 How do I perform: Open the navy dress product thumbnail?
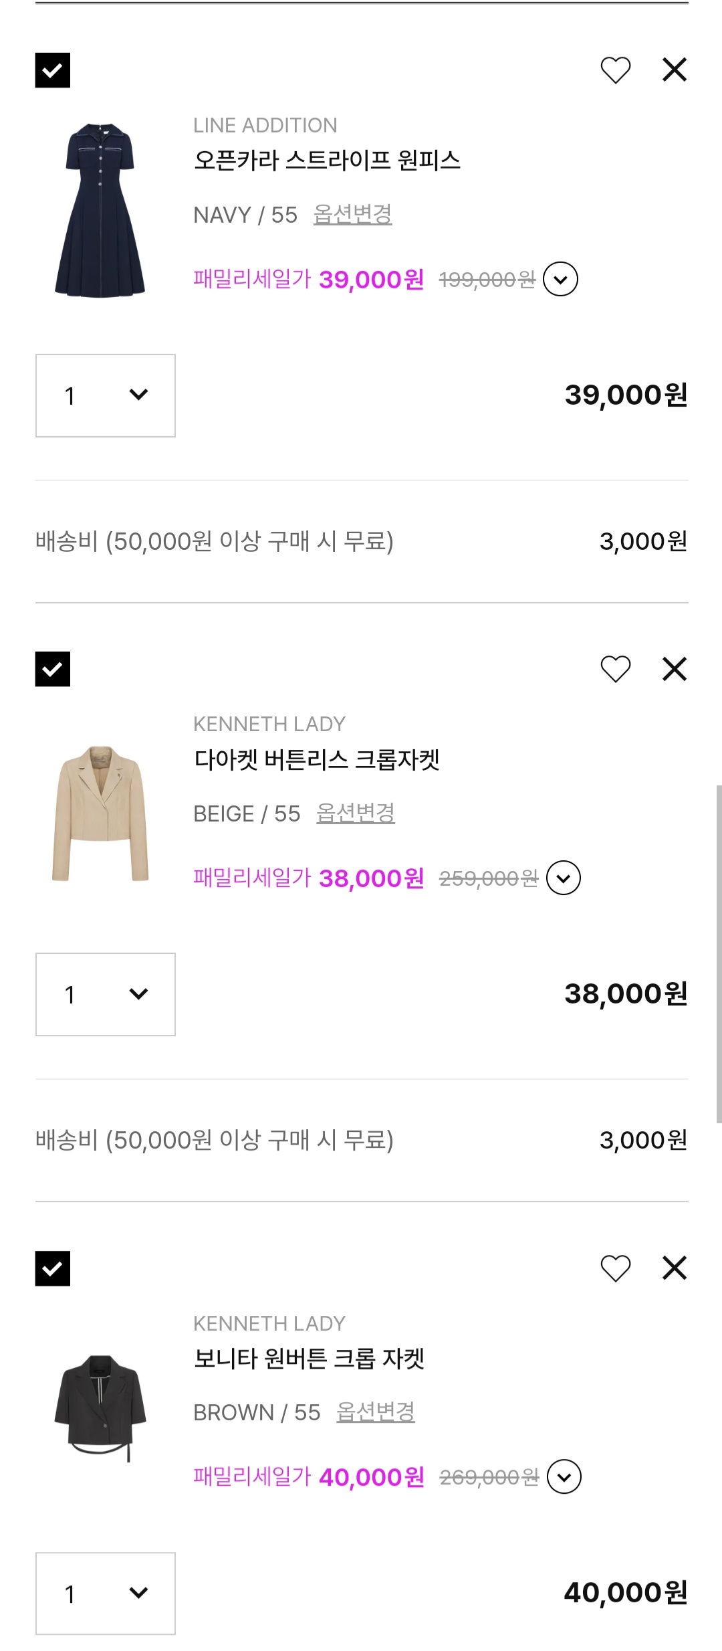point(100,209)
